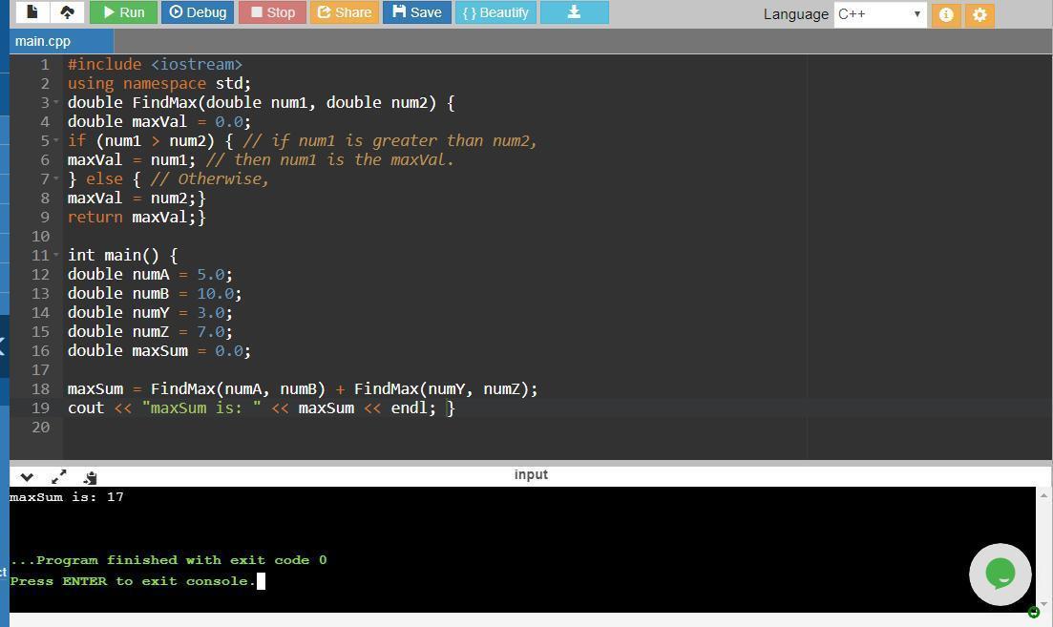This screenshot has width=1053, height=627.
Task: Start debugging with the Debug button
Action: pyautogui.click(x=198, y=12)
